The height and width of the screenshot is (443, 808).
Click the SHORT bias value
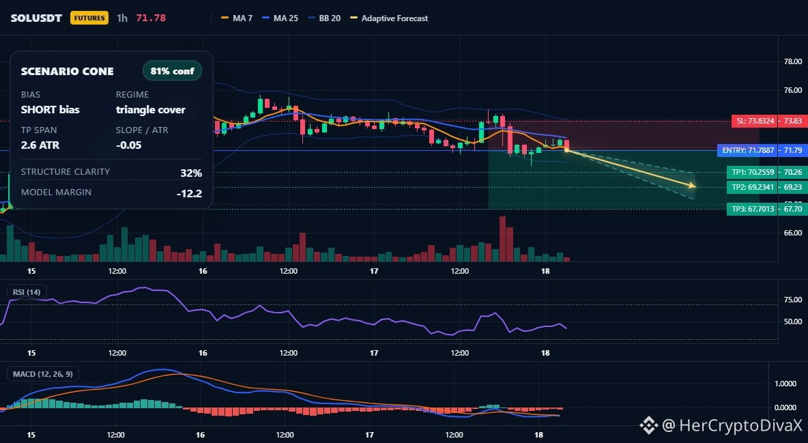point(50,109)
